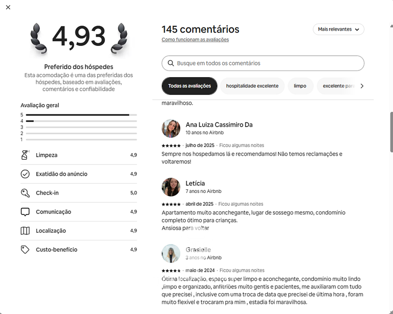Open Como funcionam as avaliações link
This screenshot has height=314, width=393.
point(195,40)
